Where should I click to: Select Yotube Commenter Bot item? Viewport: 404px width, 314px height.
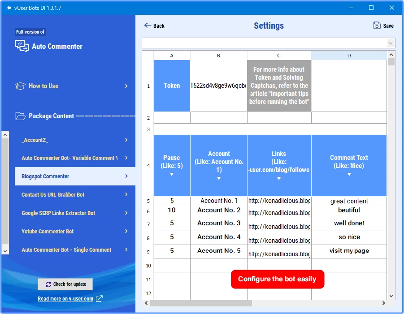pos(75,231)
